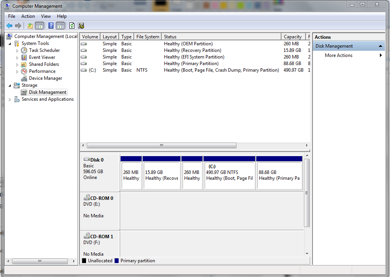
Task: Select the (C:) 490.97 GB NTFS block
Action: (230, 173)
